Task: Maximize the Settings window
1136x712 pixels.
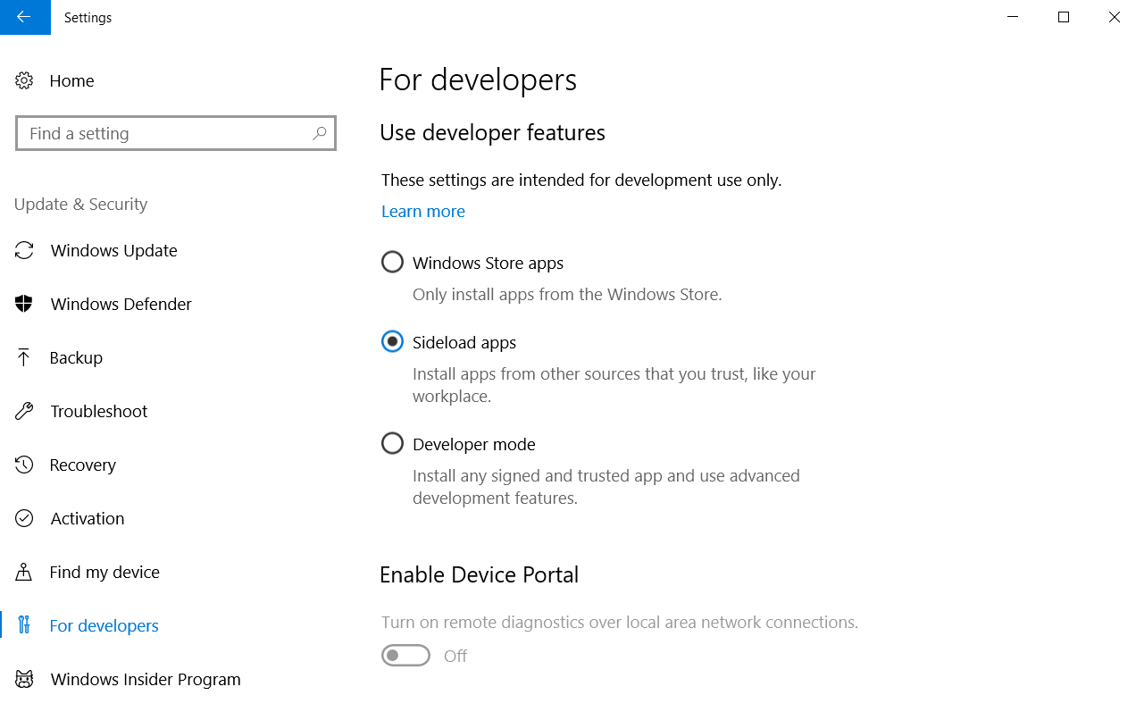Action: pos(1064,17)
